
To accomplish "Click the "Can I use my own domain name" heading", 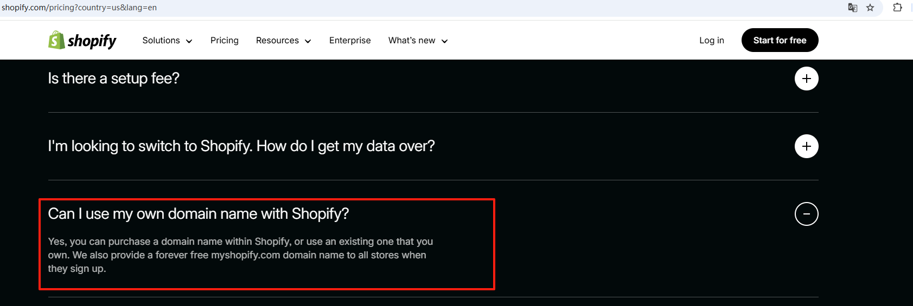I will [198, 214].
